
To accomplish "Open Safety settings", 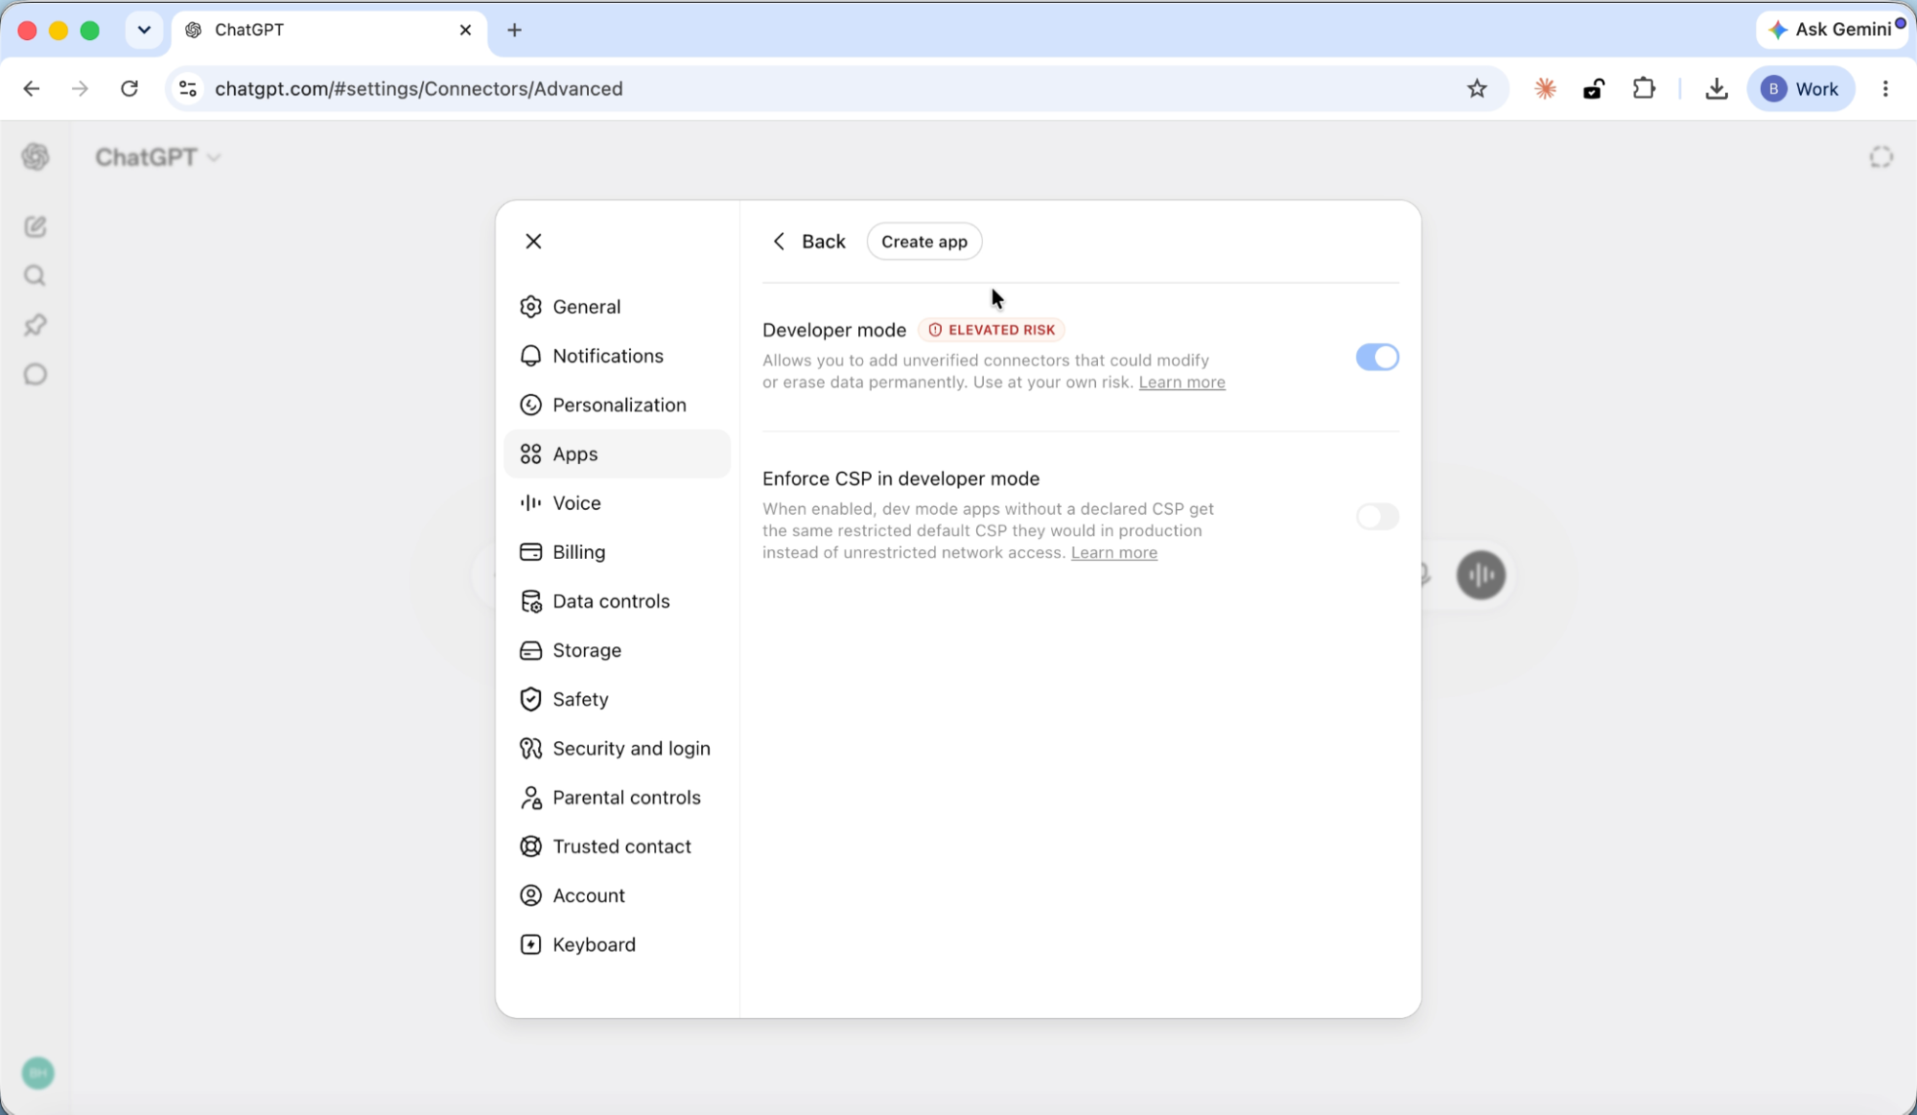I will [617, 699].
